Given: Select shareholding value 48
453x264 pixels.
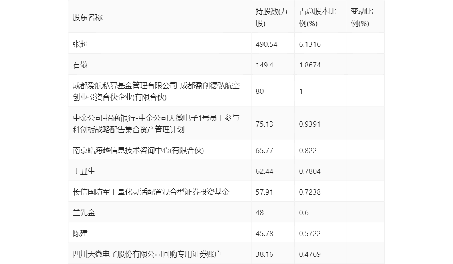Looking at the screenshot, I should tap(260, 213).
